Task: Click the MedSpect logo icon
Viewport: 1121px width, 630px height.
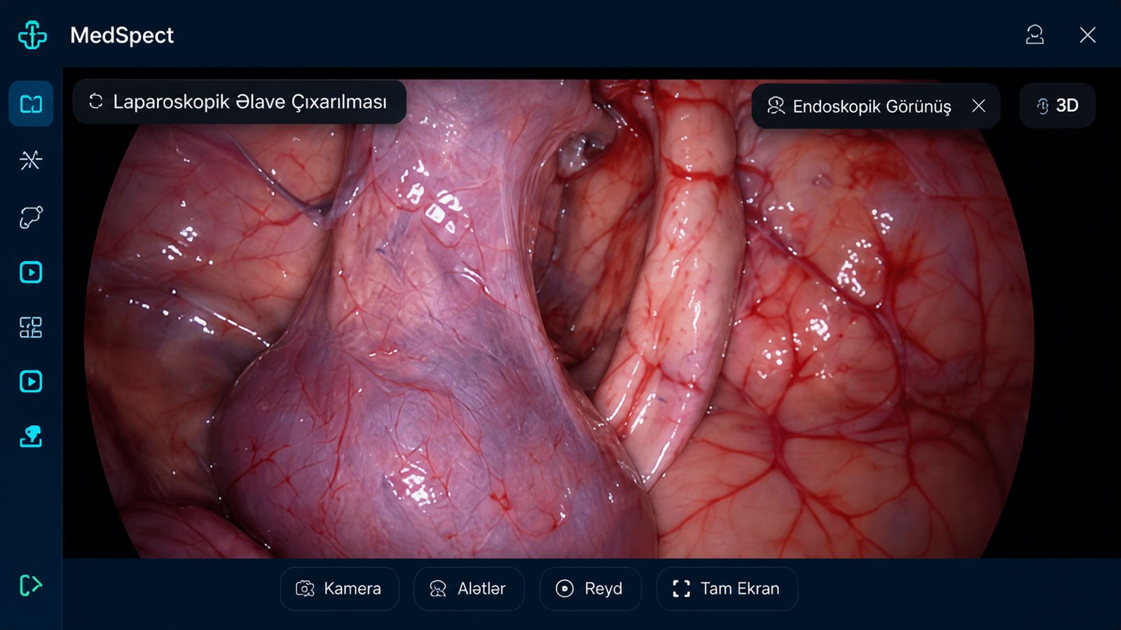Action: [32, 35]
